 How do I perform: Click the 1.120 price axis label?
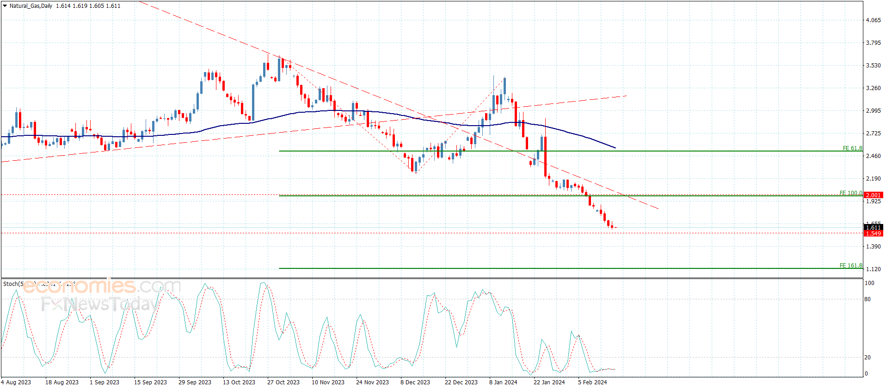pyautogui.click(x=873, y=269)
